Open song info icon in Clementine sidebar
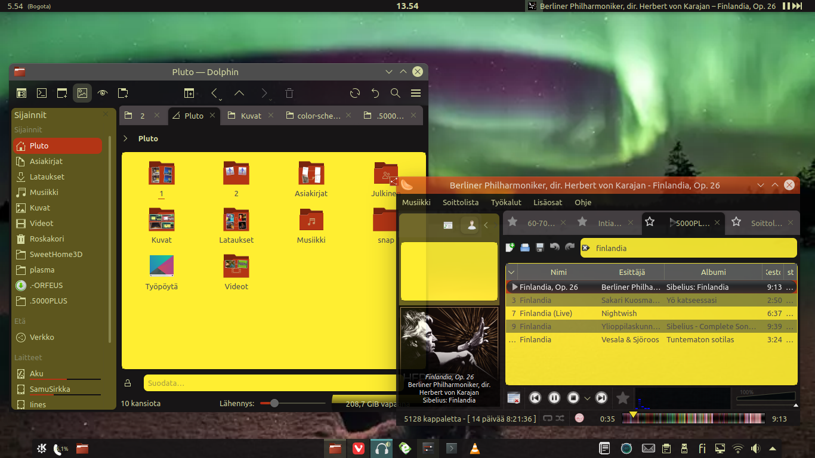 pos(448,225)
